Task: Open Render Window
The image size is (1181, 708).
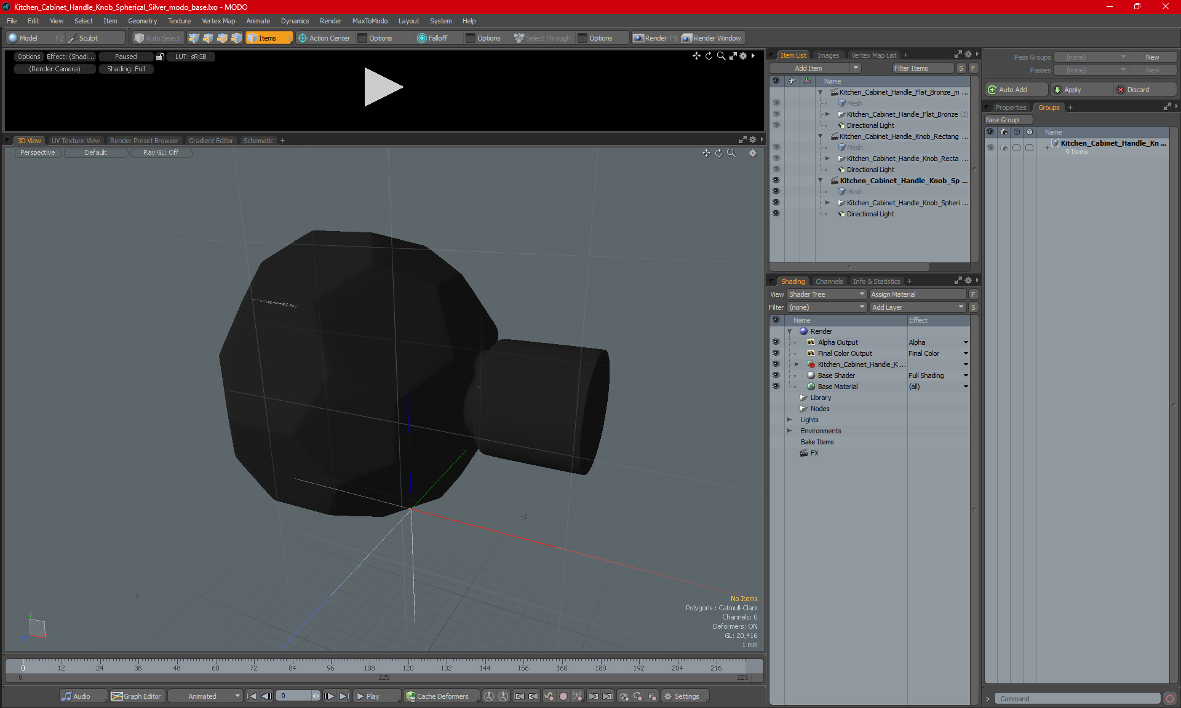Action: click(x=712, y=38)
